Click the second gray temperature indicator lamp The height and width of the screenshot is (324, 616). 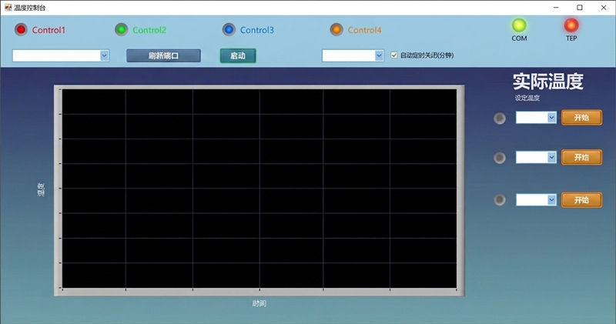500,158
